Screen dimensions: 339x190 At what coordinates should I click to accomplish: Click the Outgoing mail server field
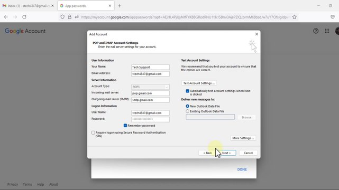point(150,100)
